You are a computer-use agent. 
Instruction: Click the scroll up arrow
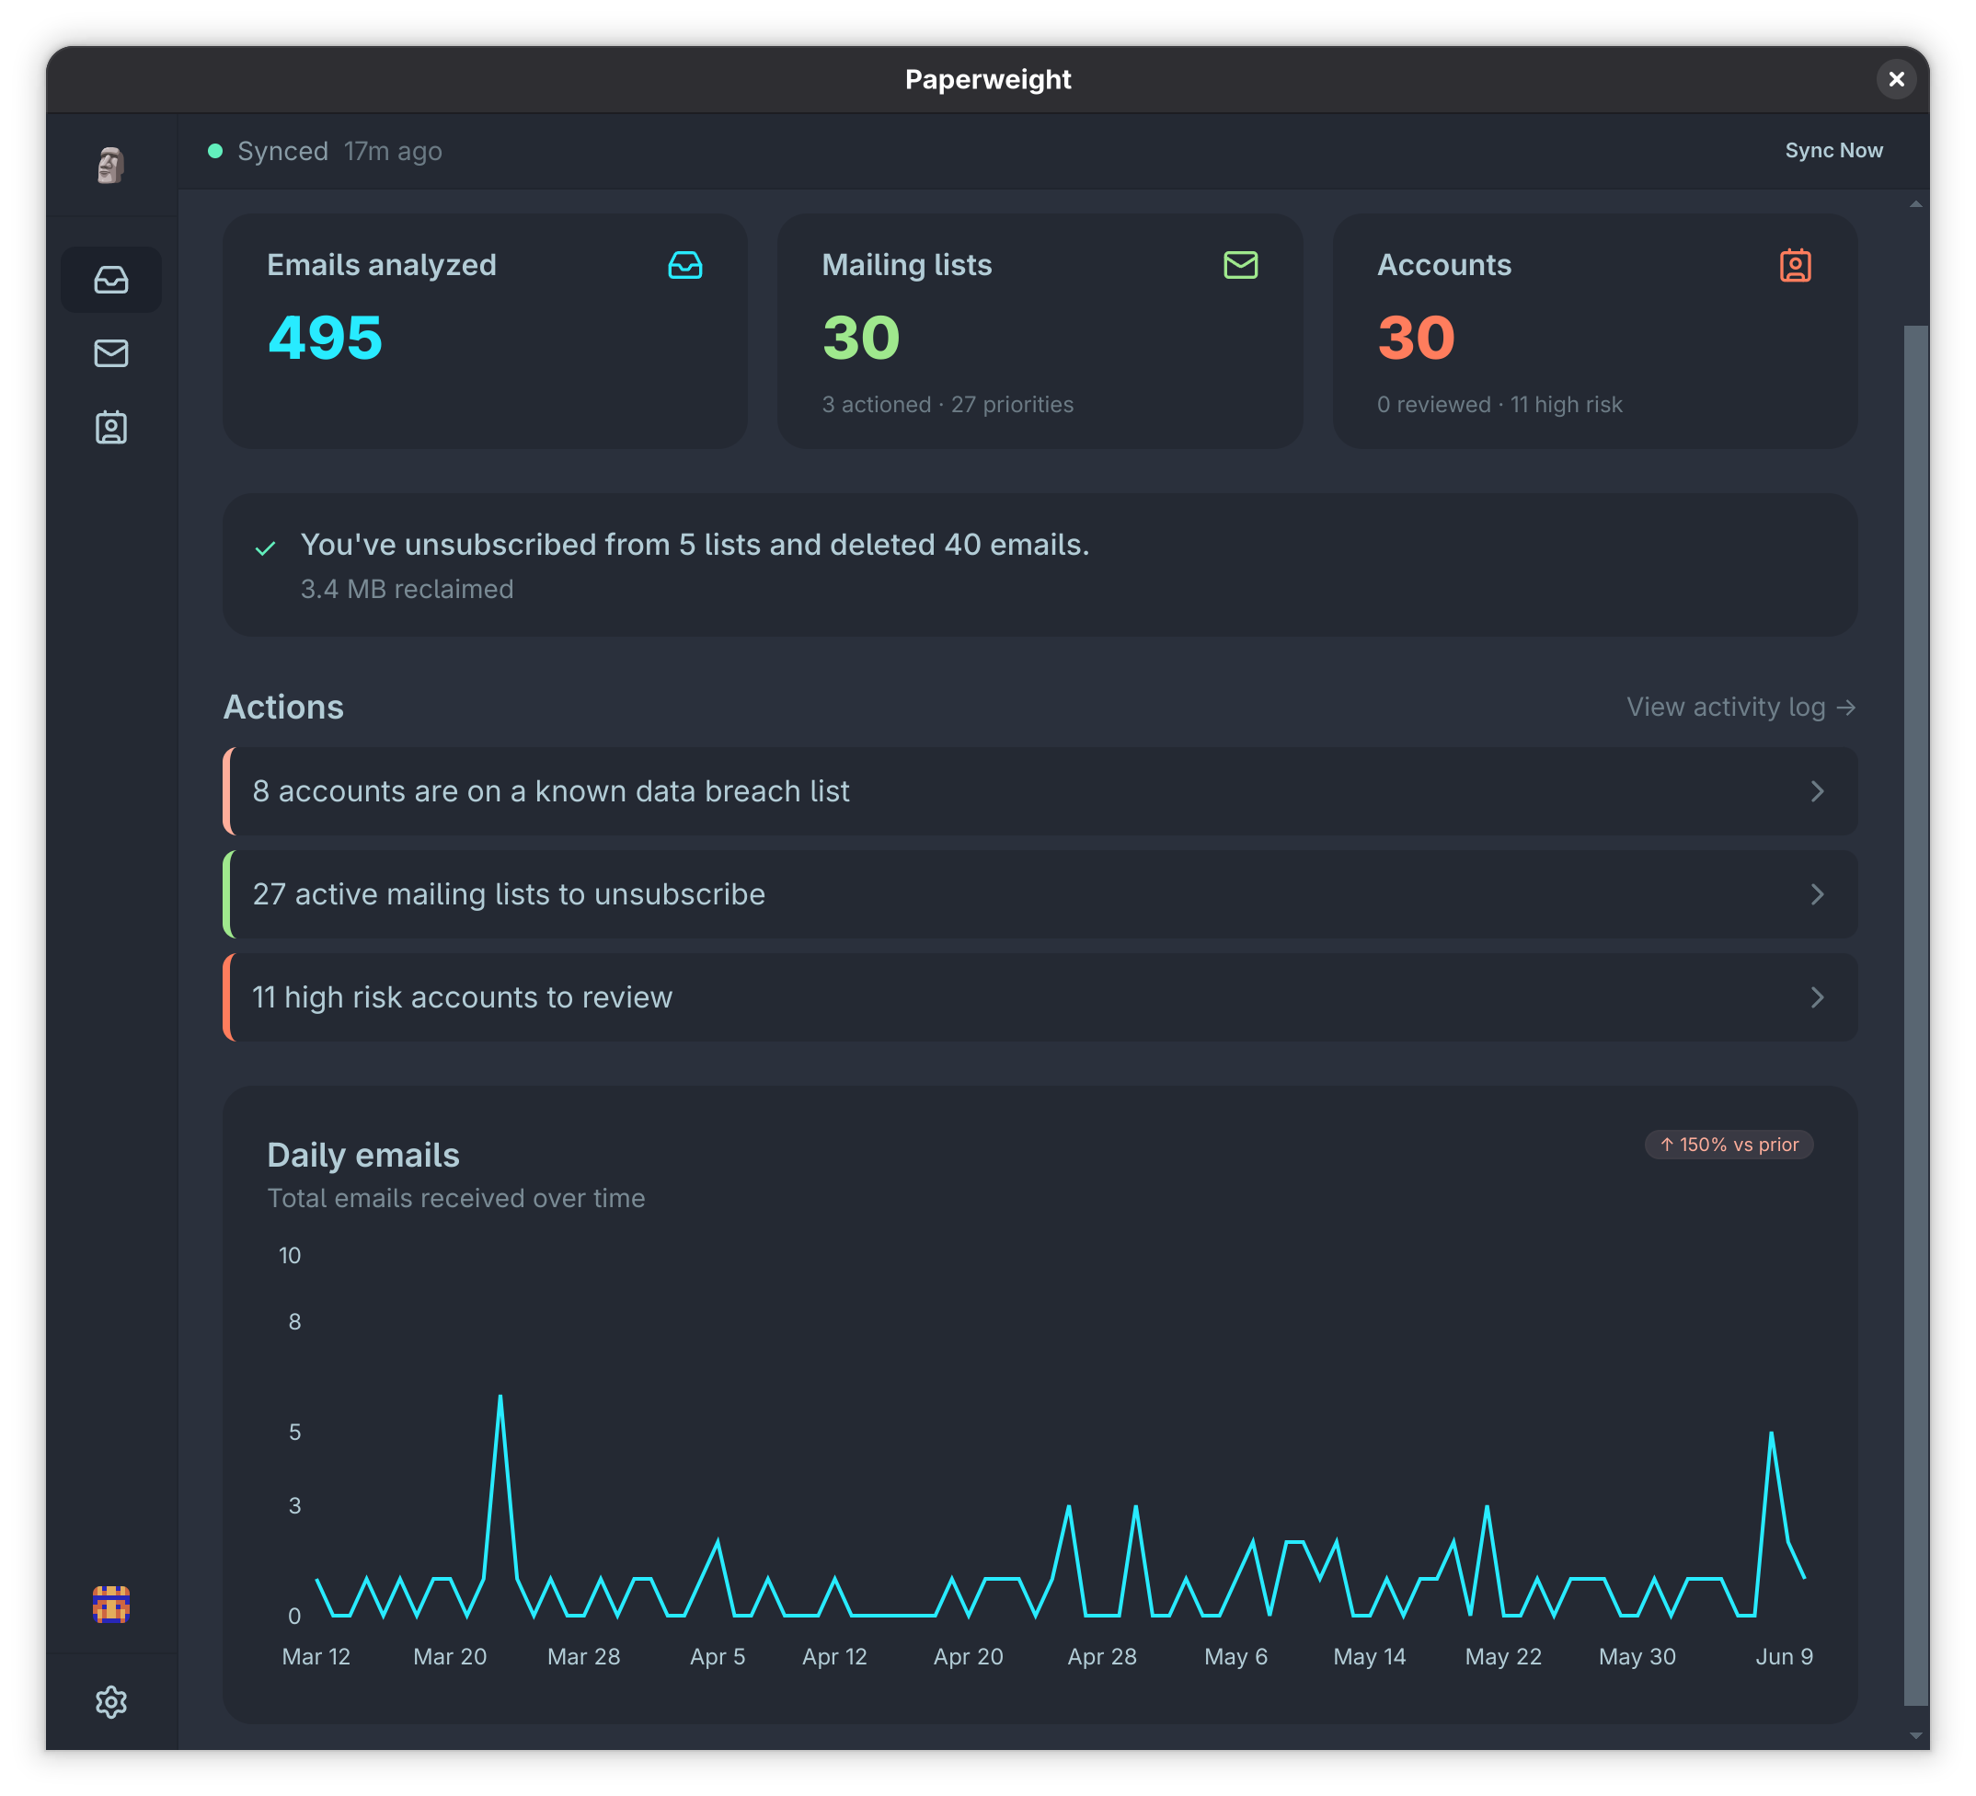point(1915,204)
